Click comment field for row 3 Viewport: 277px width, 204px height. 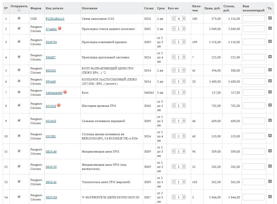[x=254, y=42]
